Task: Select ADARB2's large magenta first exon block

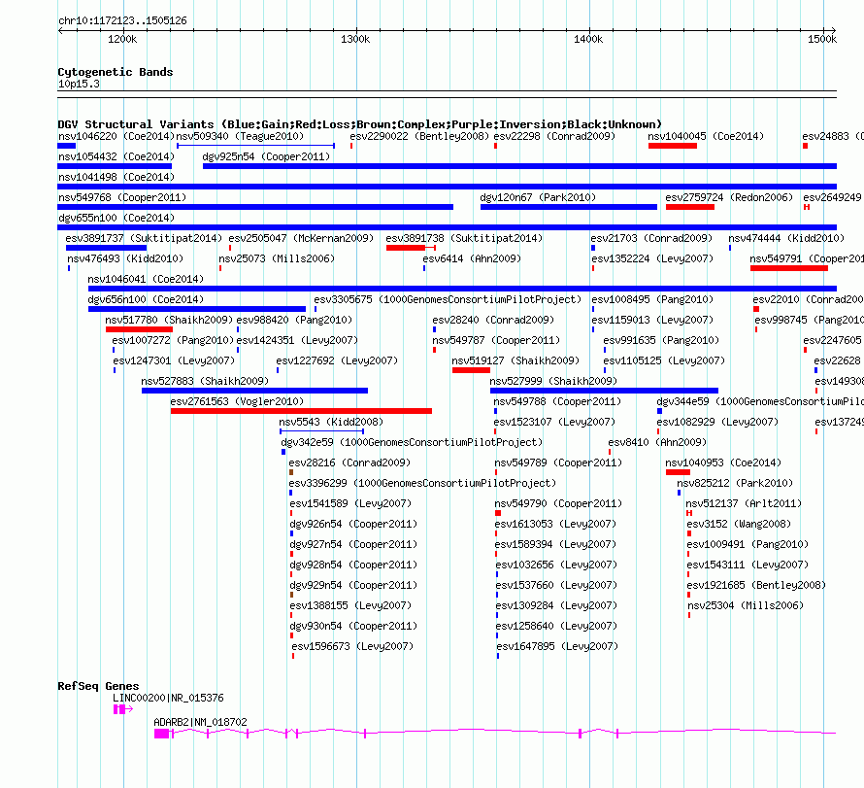Action: (161, 734)
